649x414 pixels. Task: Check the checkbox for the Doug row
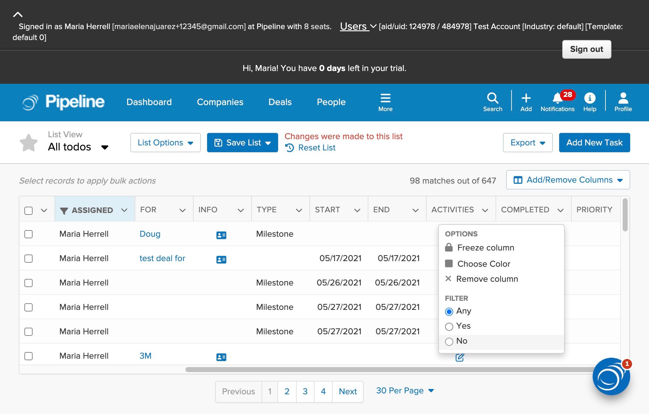29,234
